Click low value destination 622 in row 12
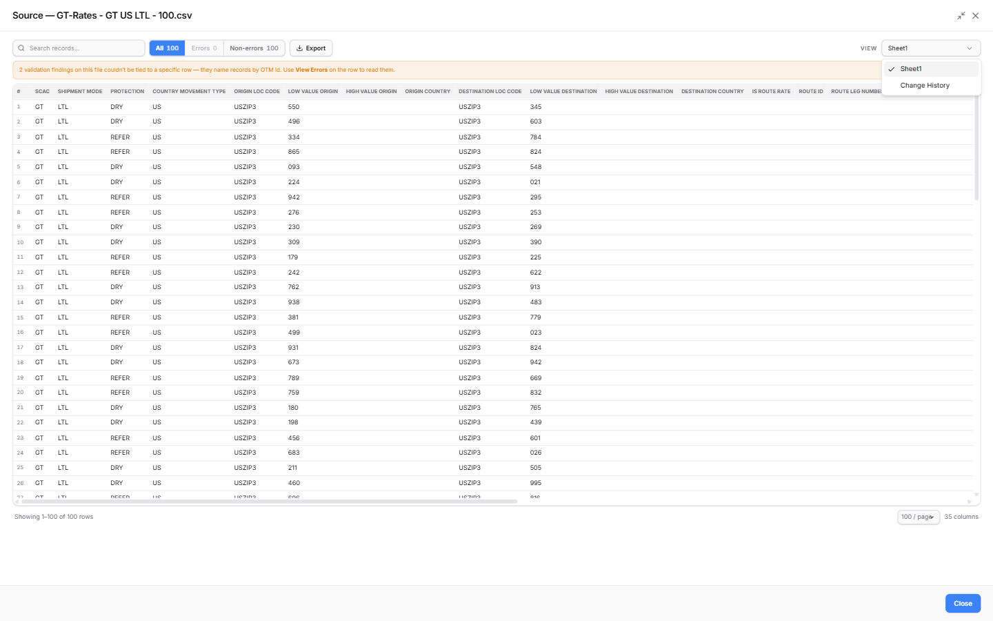Image resolution: width=993 pixels, height=621 pixels. (x=536, y=273)
